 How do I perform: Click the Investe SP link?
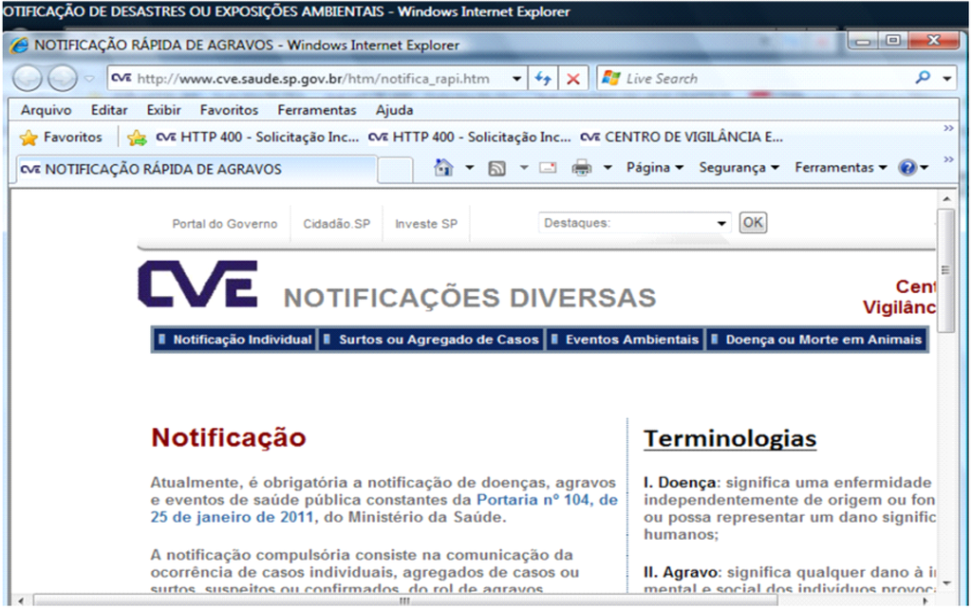(426, 224)
